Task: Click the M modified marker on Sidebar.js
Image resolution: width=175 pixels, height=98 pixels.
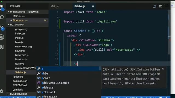Action: 45,20
